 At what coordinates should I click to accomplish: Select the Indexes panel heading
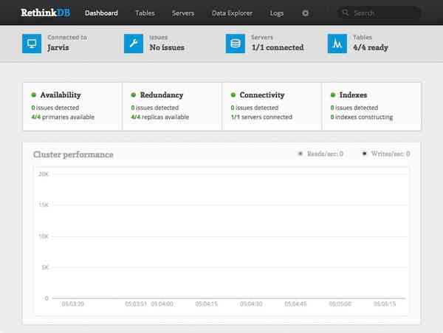click(x=353, y=95)
